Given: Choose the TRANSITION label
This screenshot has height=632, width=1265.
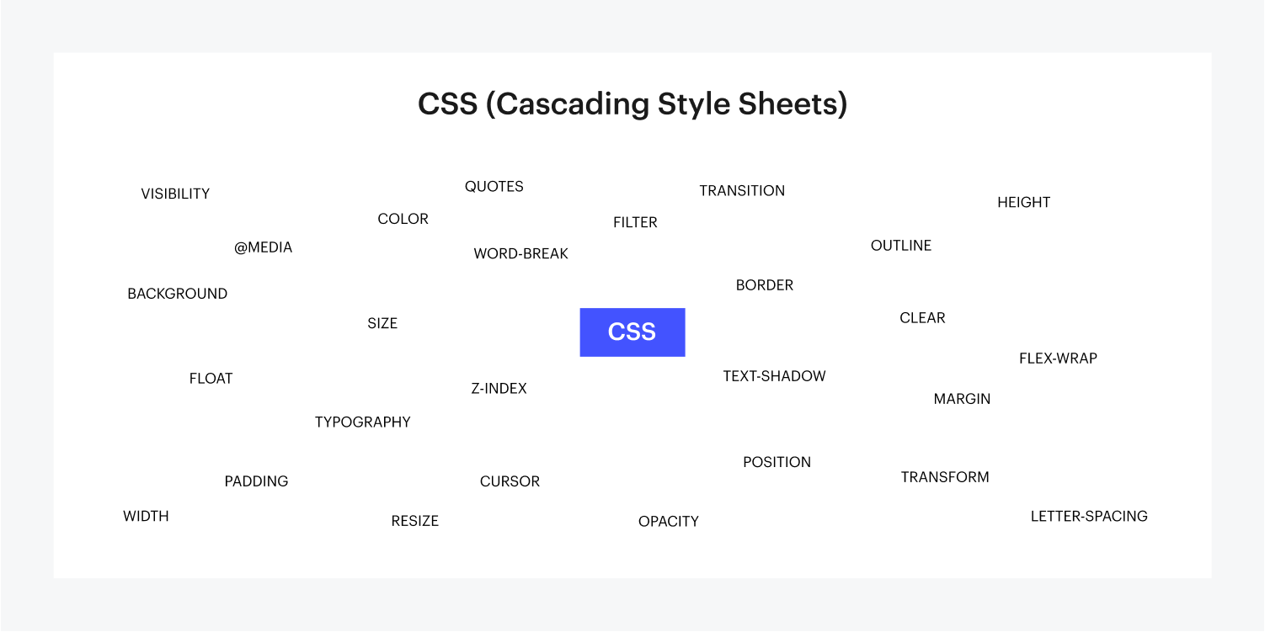Looking at the screenshot, I should click(741, 191).
